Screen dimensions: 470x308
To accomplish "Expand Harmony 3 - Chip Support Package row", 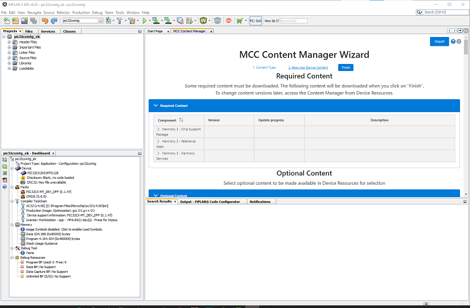I will pos(158,129).
